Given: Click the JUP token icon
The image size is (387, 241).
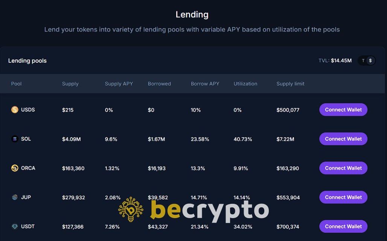Looking at the screenshot, I should tap(15, 197).
